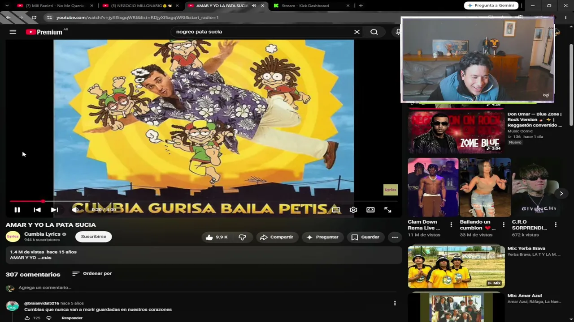Open options for Bailando un cumbion short
Viewport: 574px width, 322px height.
coord(503,225)
